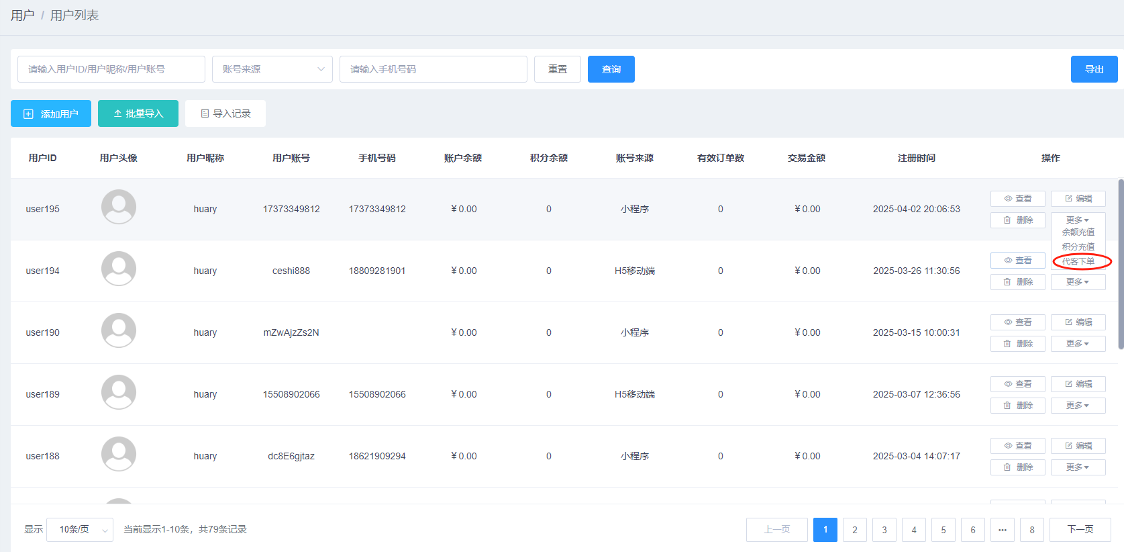Screen dimensions: 1124x552
Task: Expand 更多 dropdown for user194
Action: [1078, 282]
